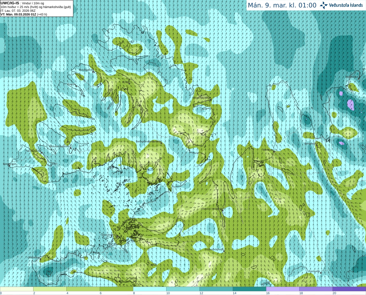
Task: Click the 10–12 m/s turquoise legend swatch
Action: (x=183, y=289)
